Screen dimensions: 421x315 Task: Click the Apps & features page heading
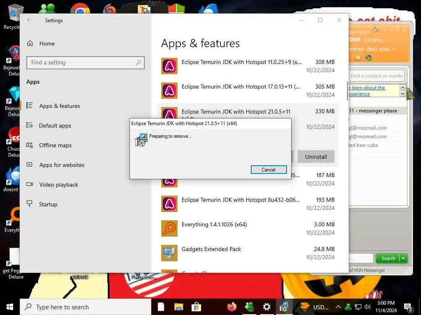pyautogui.click(x=200, y=43)
